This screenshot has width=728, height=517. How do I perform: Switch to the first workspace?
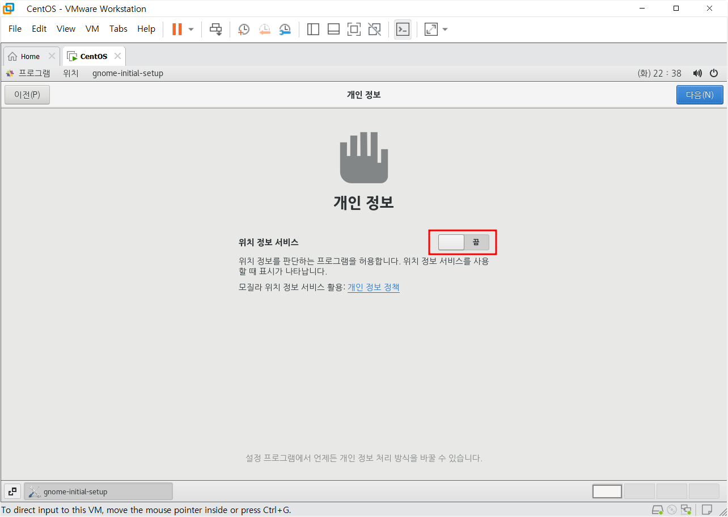[607, 491]
